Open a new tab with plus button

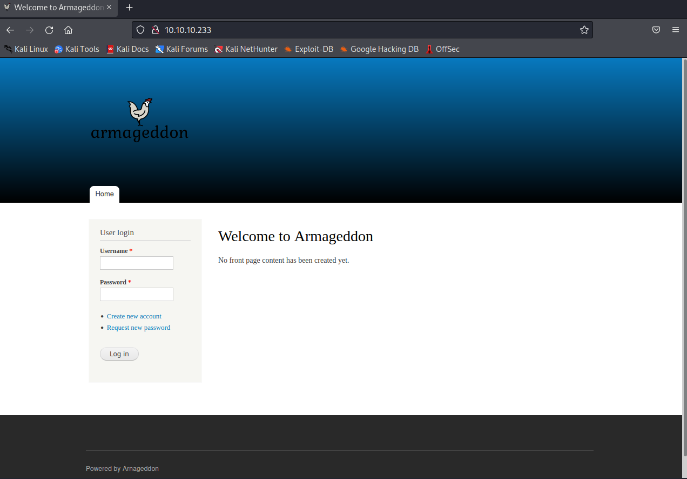coord(129,8)
